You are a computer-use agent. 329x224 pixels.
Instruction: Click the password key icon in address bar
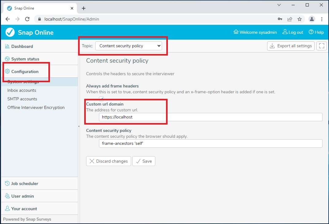280,19
